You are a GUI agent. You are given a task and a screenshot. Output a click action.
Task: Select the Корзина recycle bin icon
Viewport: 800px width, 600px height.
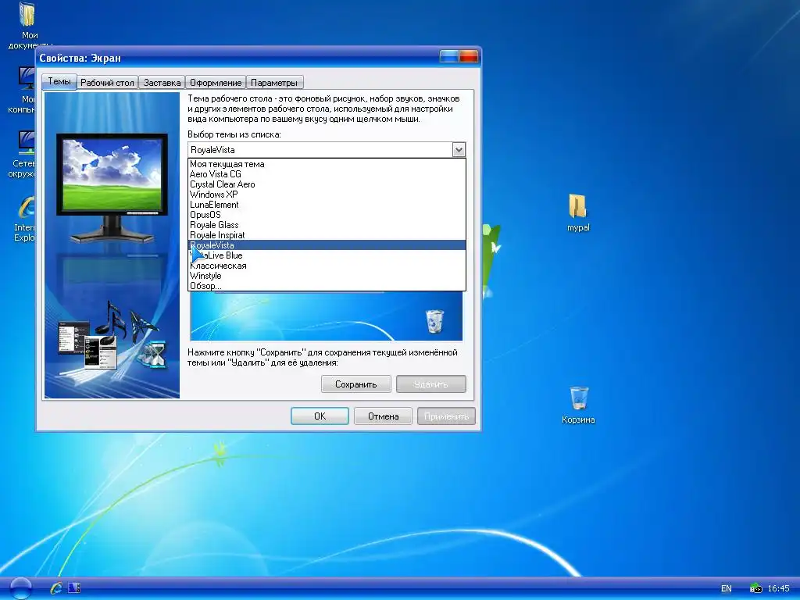click(x=578, y=405)
